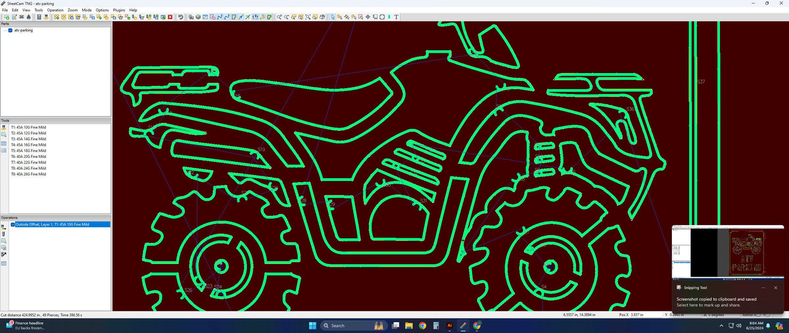Screen dimensions: 789x333
Task: Open the Edit menu
Action: pyautogui.click(x=14, y=11)
